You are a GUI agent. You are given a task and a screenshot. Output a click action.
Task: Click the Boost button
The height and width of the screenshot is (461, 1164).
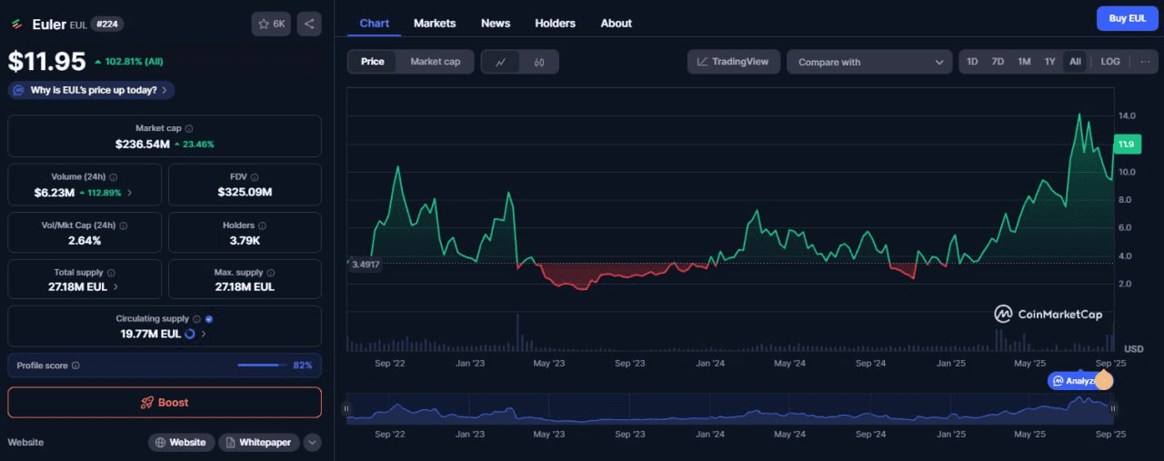[165, 402]
